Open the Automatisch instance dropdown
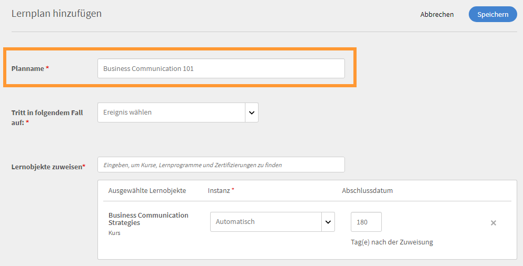The width and height of the screenshot is (523, 266). (265, 222)
